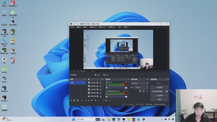Open 设置 in the controls dock
Image resolution: width=217 pixels, height=122 pixels.
click(x=159, y=99)
